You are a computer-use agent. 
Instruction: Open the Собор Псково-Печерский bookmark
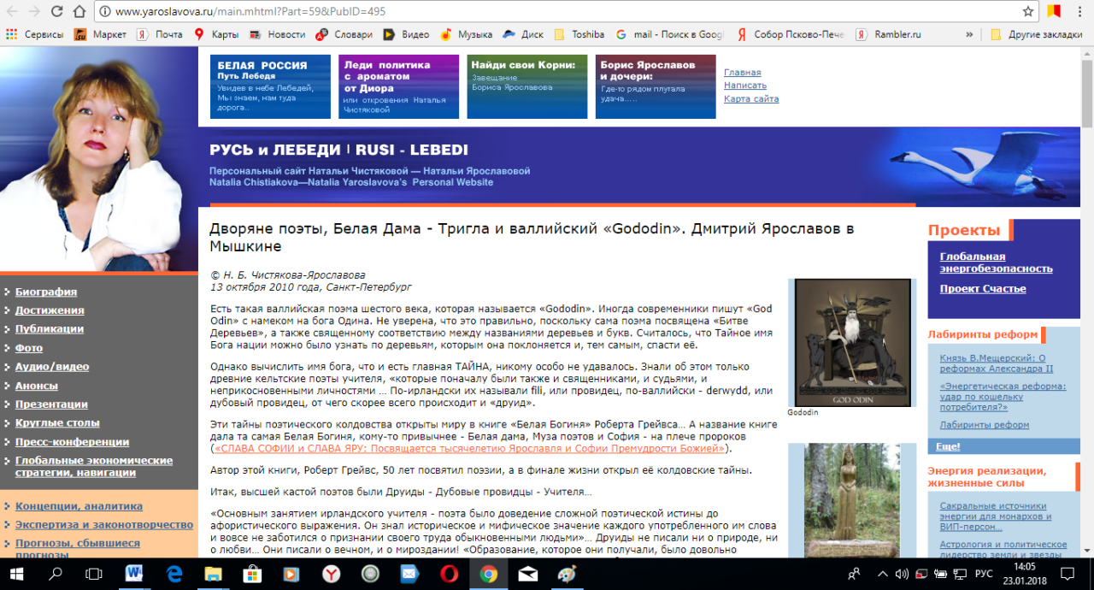[791, 34]
